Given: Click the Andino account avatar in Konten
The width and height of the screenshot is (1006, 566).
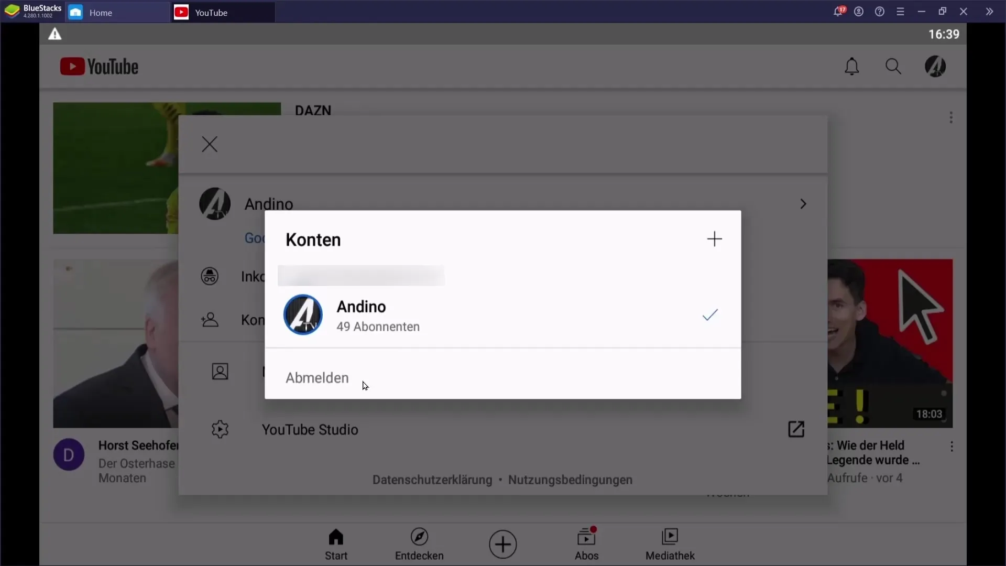Looking at the screenshot, I should point(303,314).
